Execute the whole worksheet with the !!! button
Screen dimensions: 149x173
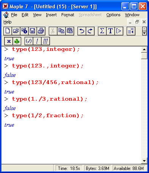point(45,41)
